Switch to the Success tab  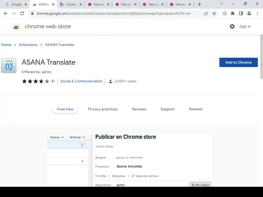click(x=71, y=4)
